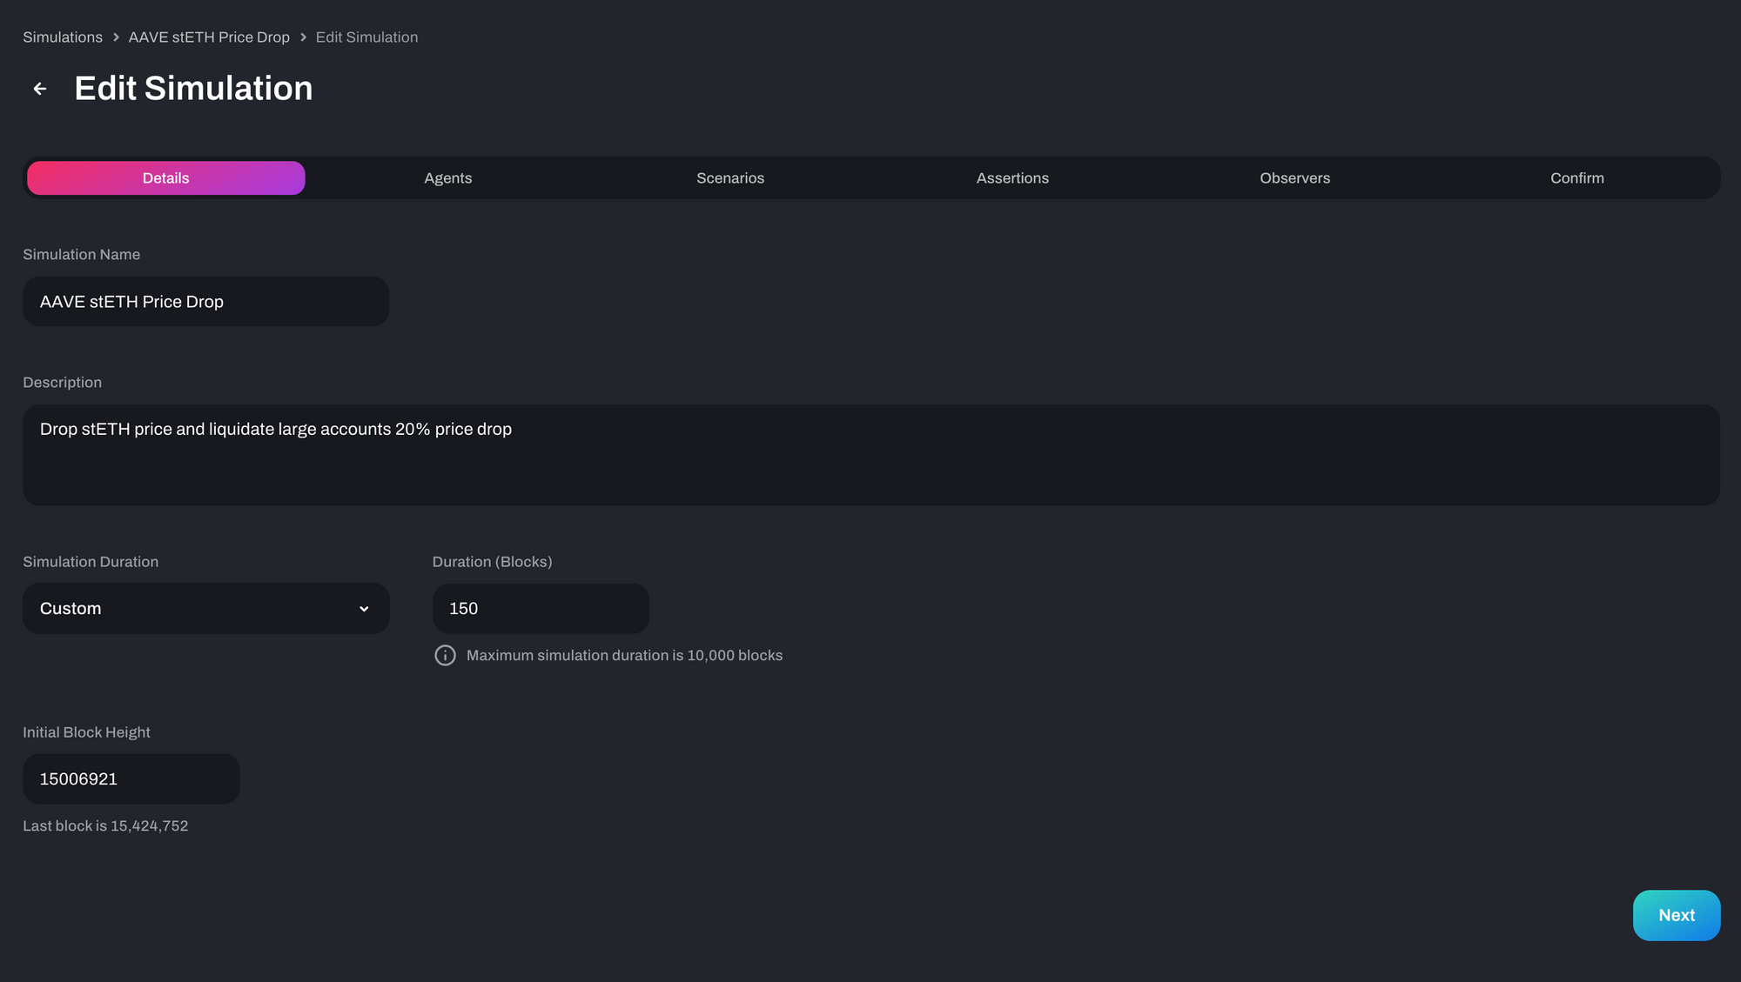Go to the Assertions tab
Screen dimensions: 1741x982
[x=1012, y=178]
